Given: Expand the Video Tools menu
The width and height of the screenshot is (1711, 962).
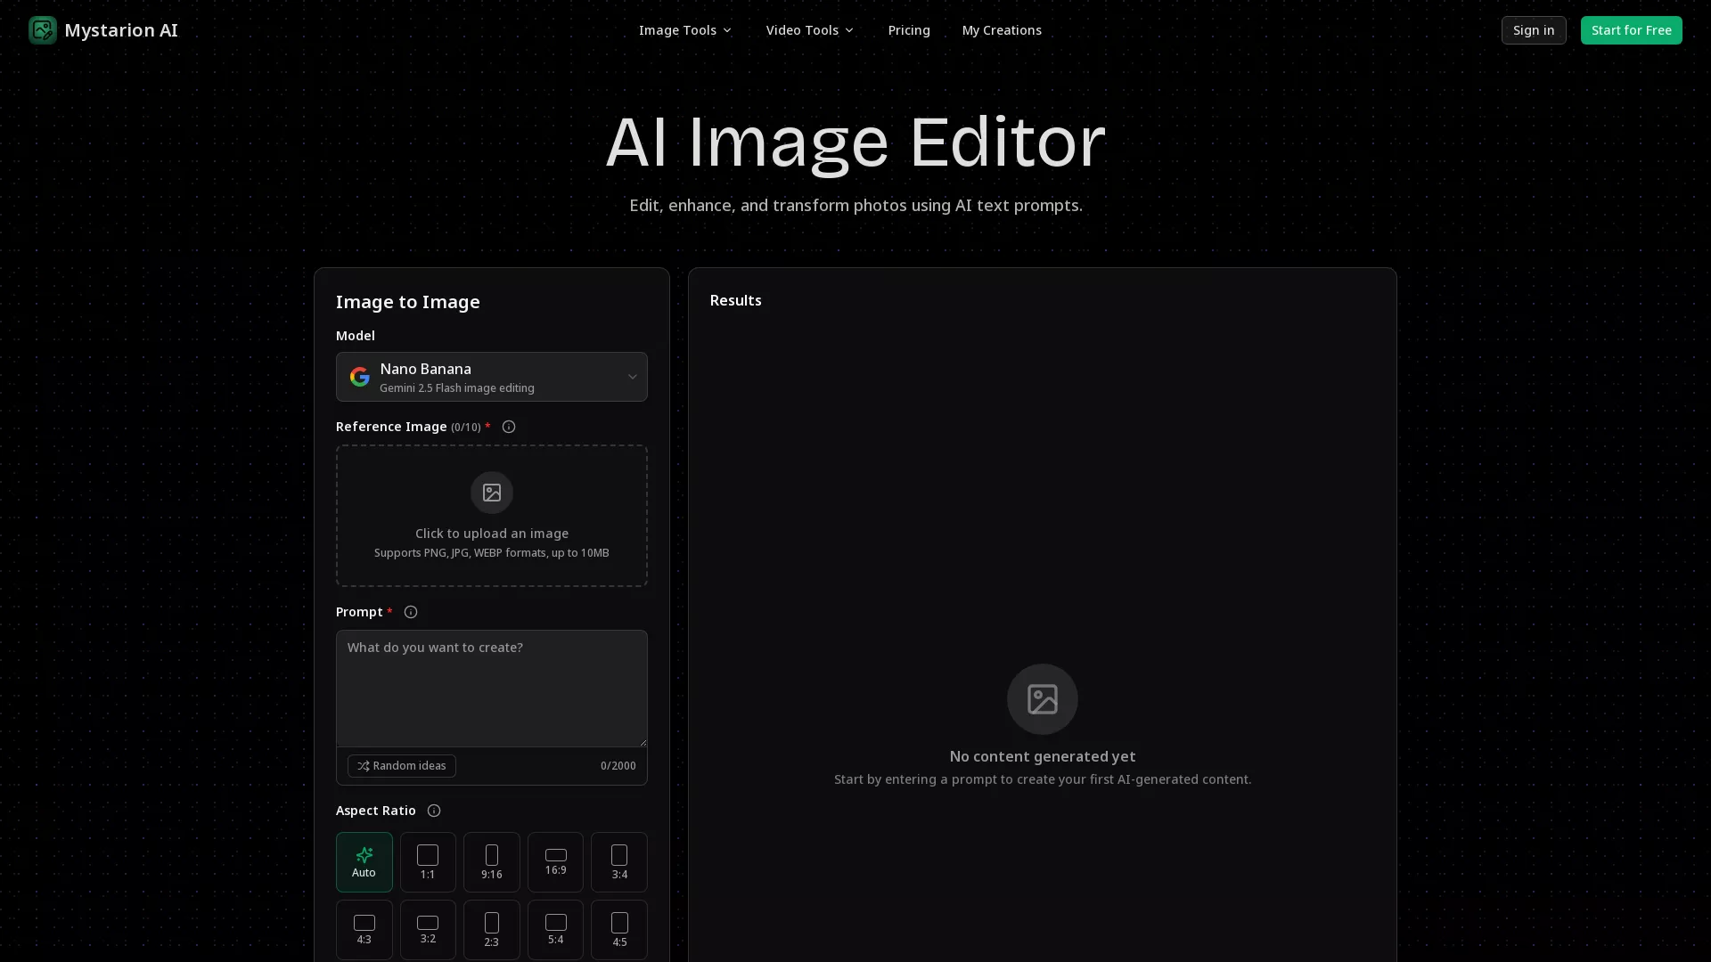Looking at the screenshot, I should coord(809,29).
